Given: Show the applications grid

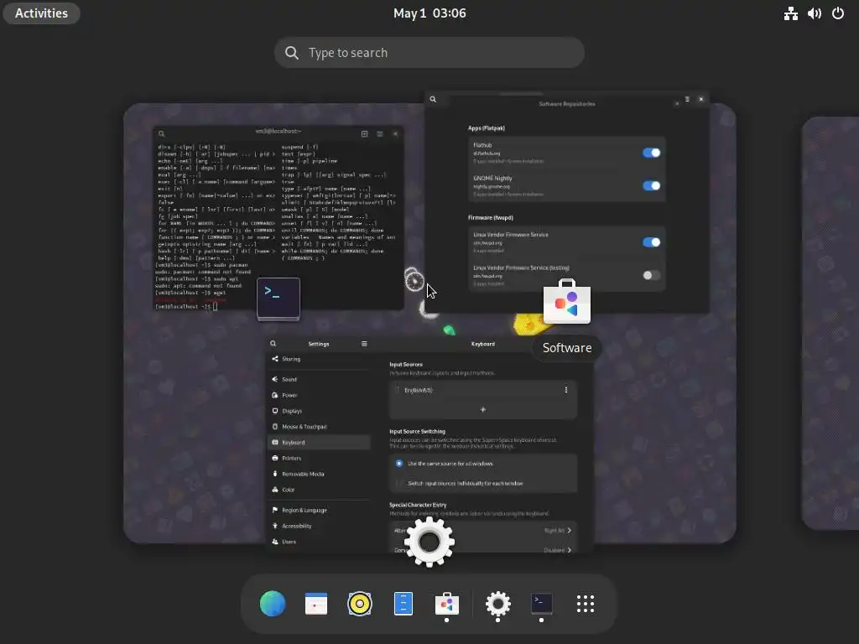Looking at the screenshot, I should coord(585,604).
